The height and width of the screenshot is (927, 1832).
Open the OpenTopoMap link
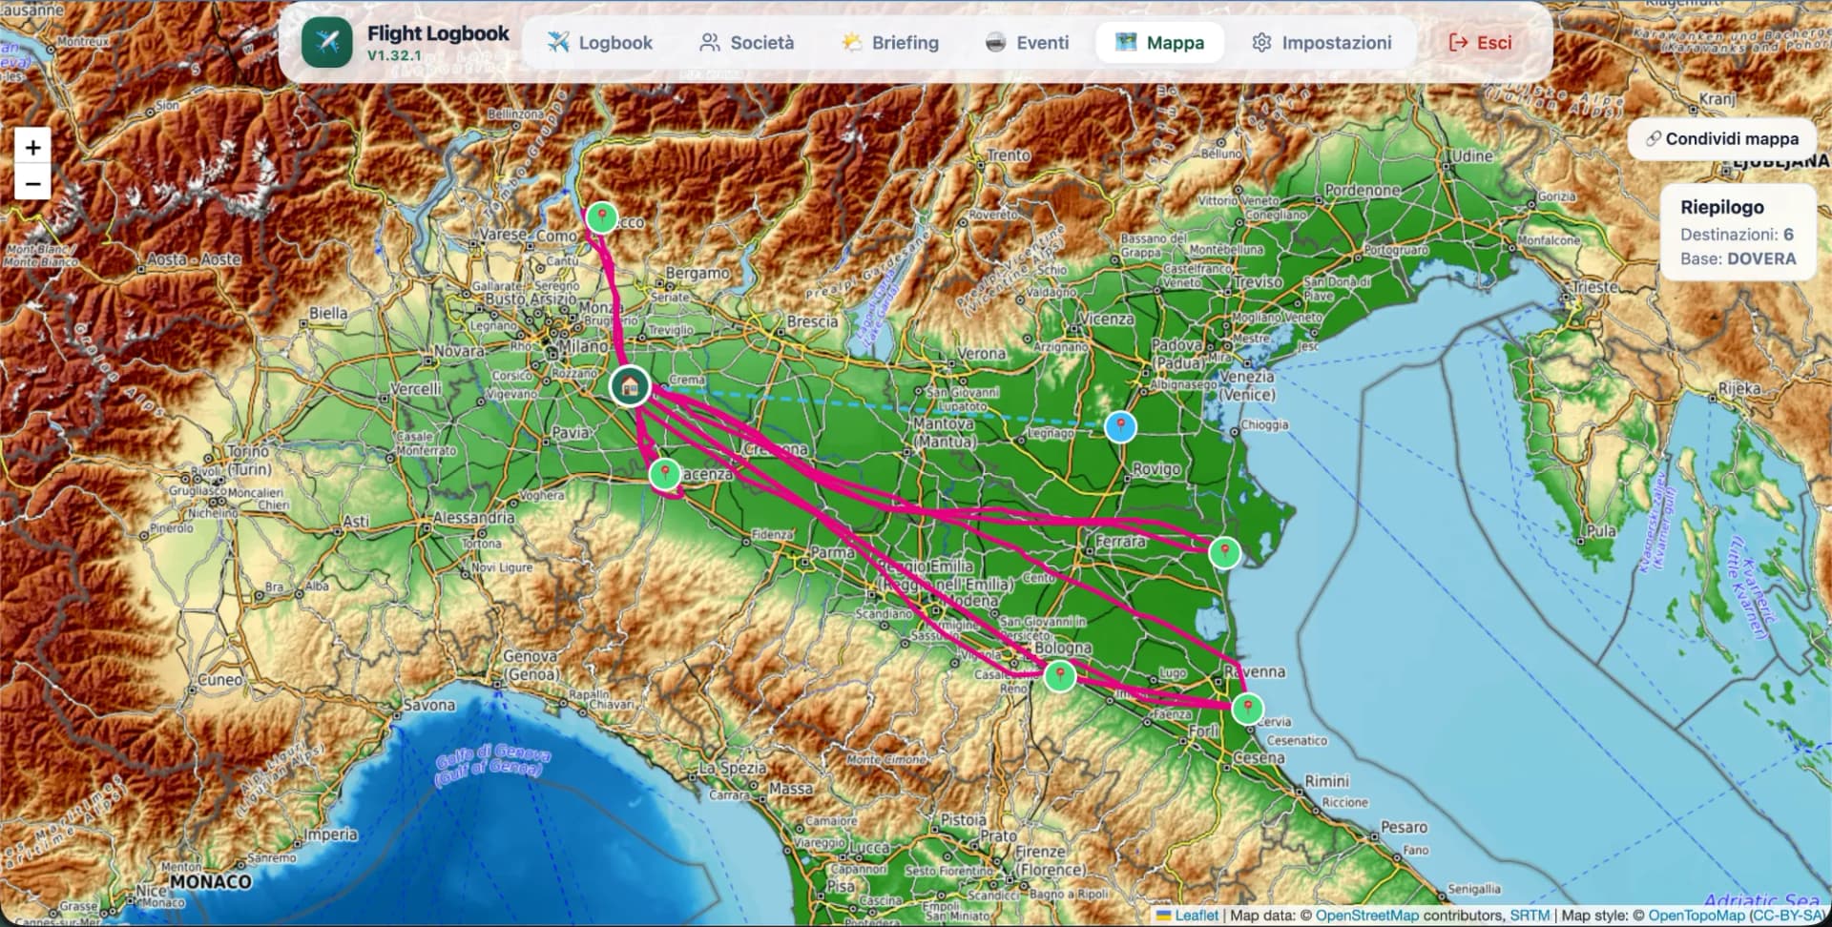[x=1697, y=916]
